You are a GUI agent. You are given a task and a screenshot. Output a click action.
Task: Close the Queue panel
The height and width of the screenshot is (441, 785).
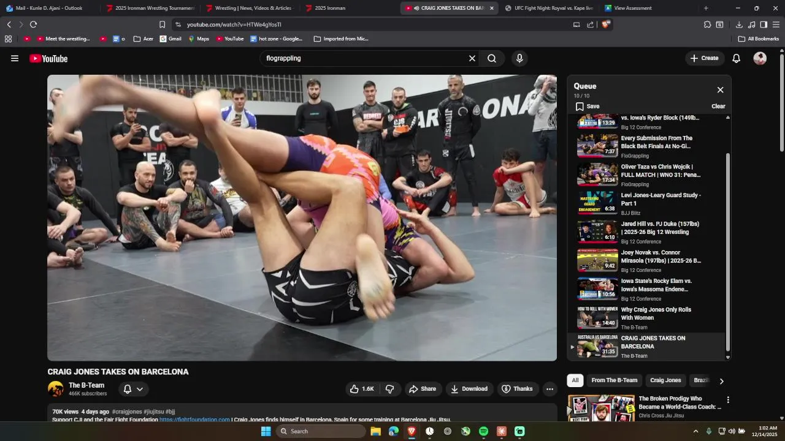click(720, 90)
